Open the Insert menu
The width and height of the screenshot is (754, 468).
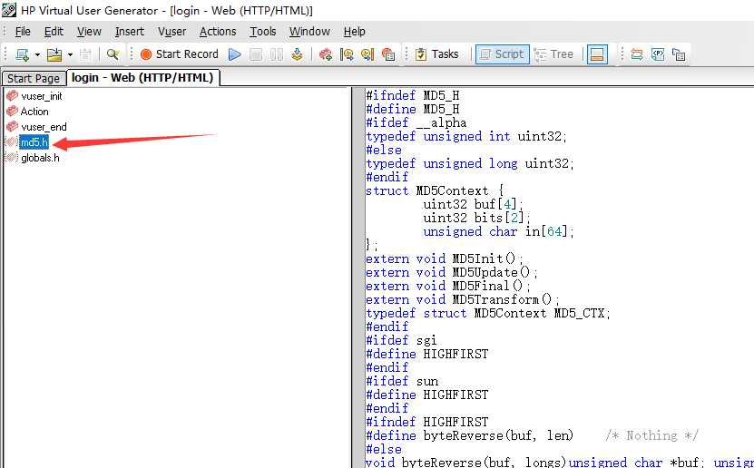[130, 32]
